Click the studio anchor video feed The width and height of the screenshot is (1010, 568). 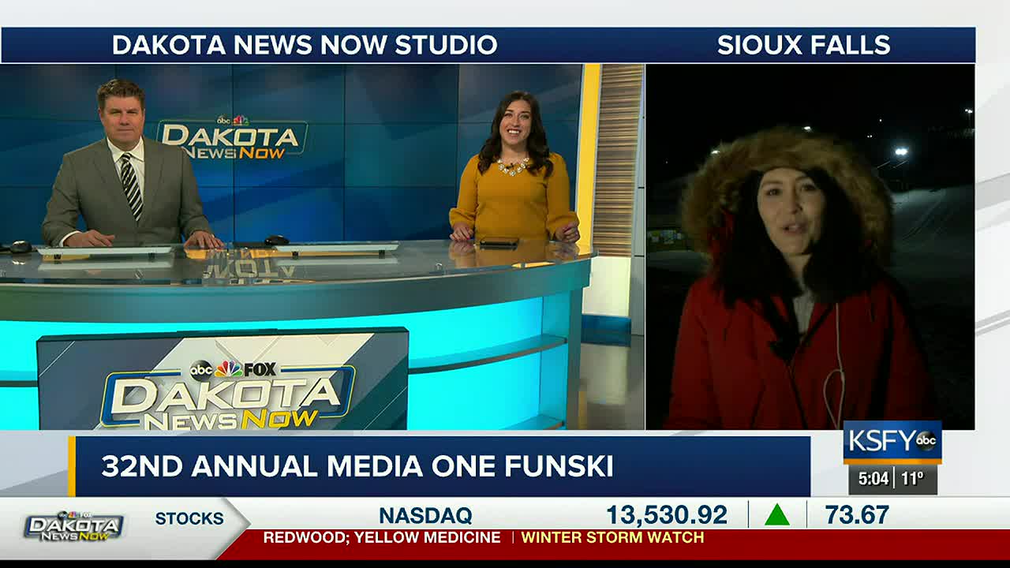322,247
